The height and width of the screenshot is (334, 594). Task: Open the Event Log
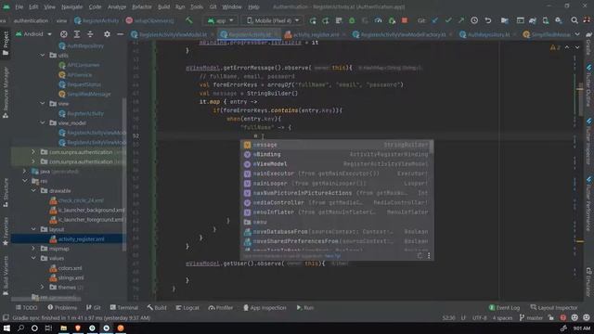coord(504,307)
